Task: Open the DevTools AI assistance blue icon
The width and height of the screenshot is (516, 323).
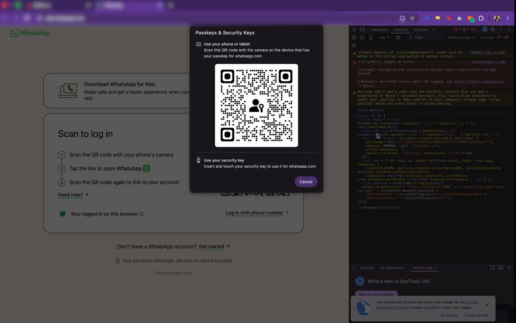Action: pos(485,29)
